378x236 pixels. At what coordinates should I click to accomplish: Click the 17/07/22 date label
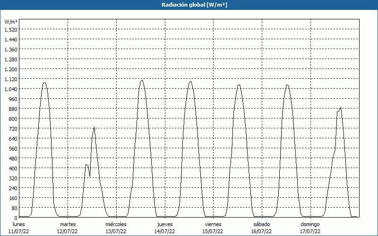(310, 231)
